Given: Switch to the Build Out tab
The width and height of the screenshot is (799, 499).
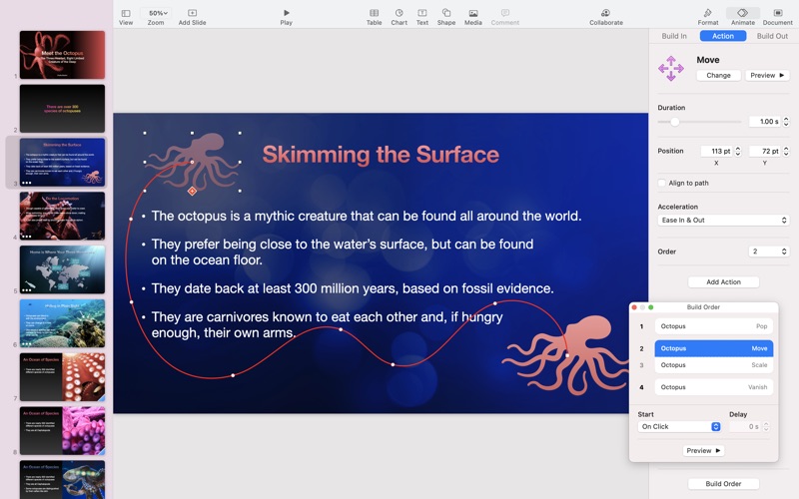Looking at the screenshot, I should 772,36.
